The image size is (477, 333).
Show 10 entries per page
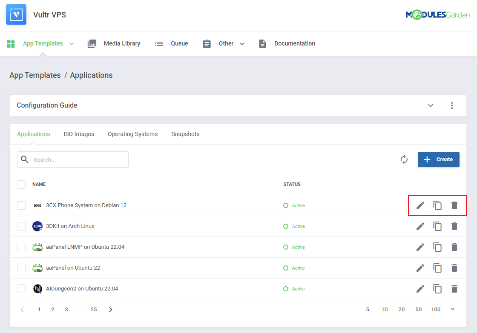click(385, 310)
